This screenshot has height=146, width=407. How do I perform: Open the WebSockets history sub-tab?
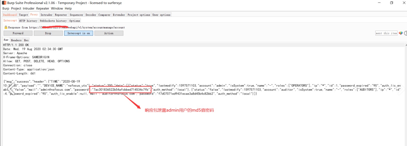pos(53,21)
